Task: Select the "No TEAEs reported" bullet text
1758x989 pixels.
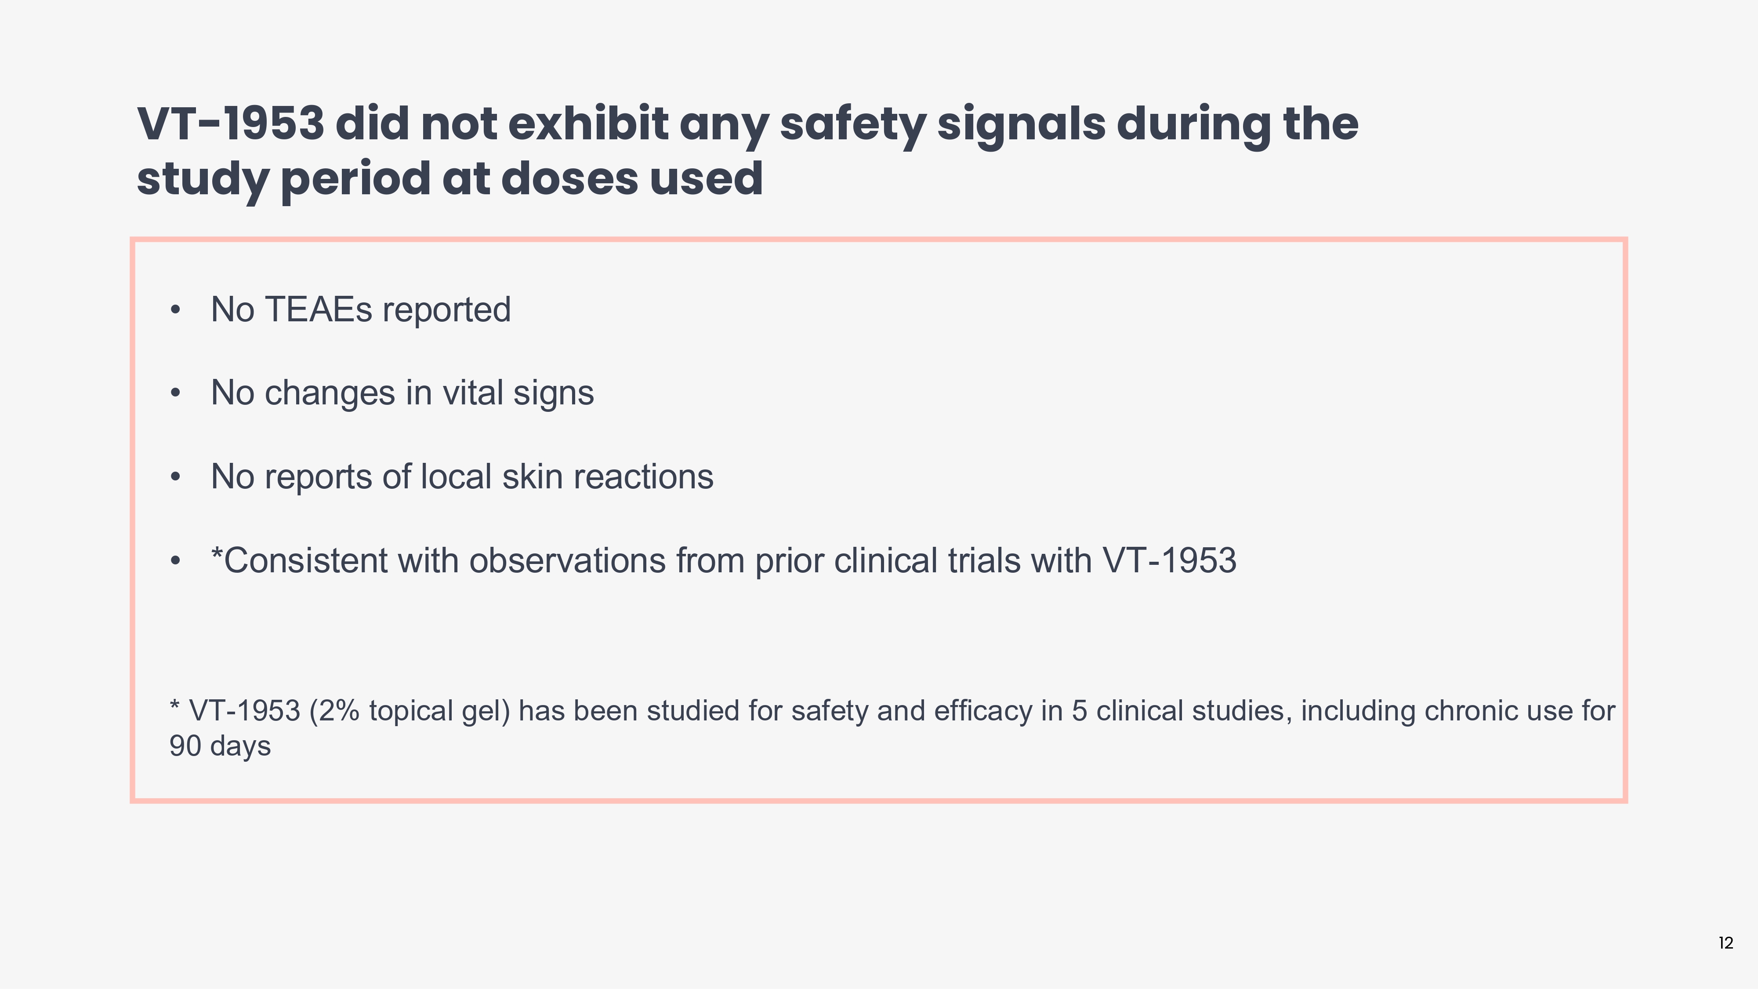Action: tap(360, 310)
